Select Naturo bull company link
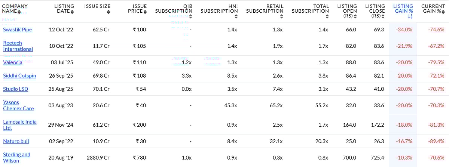Image resolution: width=449 pixels, height=167 pixels. 16,141
